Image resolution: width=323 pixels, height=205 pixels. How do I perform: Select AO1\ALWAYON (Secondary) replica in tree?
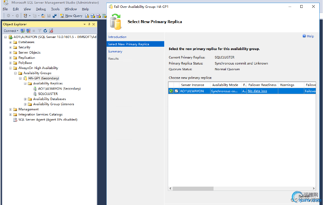click(x=59, y=89)
